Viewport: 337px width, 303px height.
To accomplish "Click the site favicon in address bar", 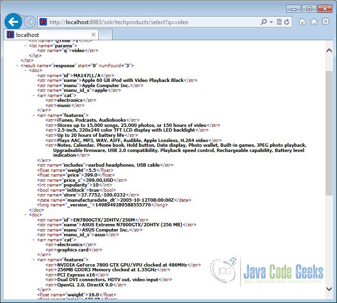I will 43,22.
